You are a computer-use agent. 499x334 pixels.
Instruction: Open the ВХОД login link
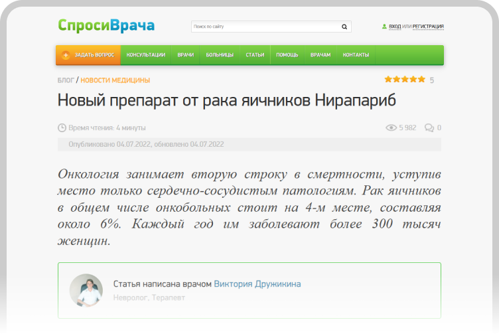point(395,27)
